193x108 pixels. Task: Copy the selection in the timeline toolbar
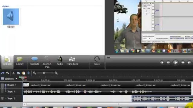(x=19, y=73)
